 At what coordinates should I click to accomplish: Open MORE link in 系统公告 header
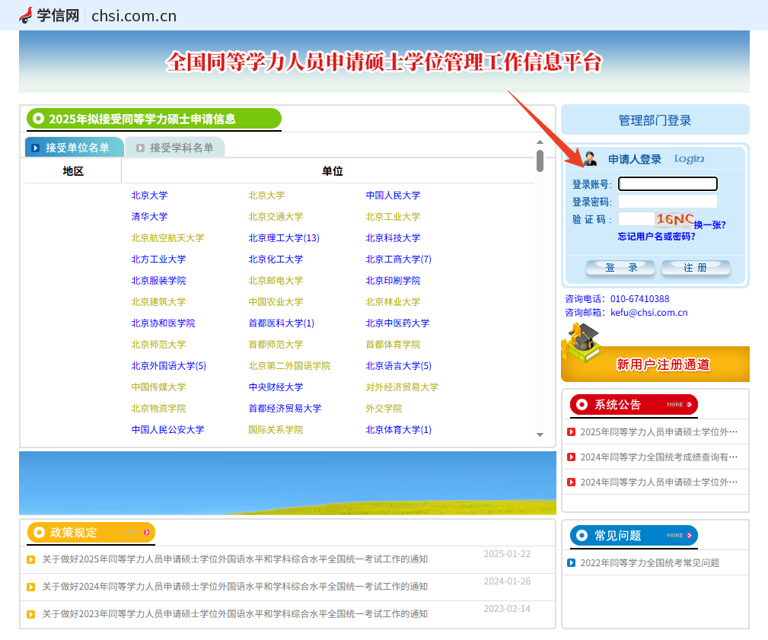679,405
